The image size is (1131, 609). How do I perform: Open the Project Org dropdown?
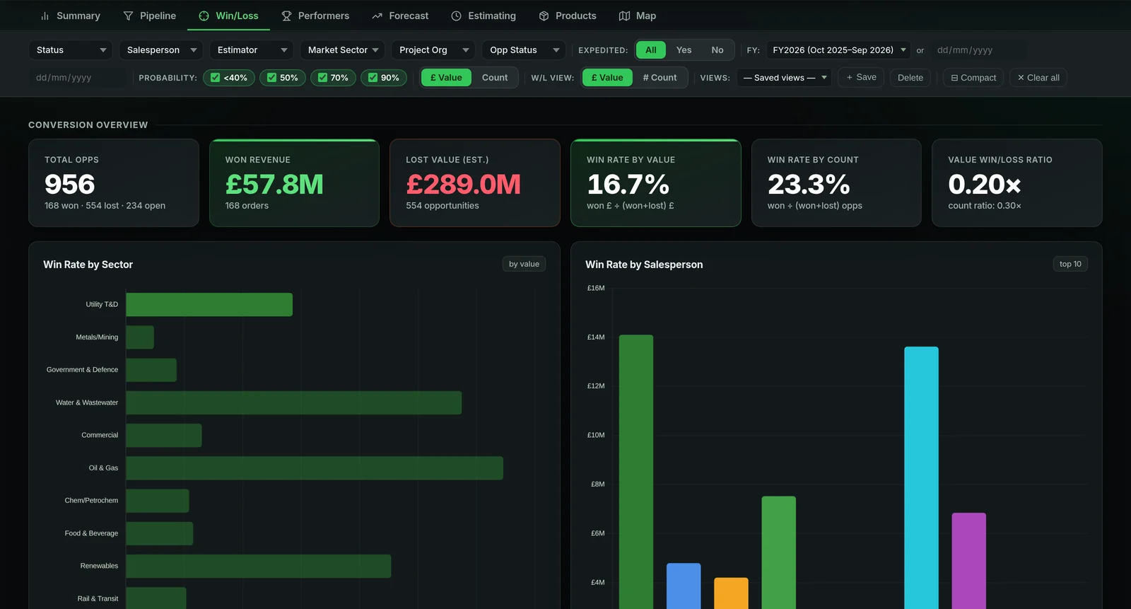[433, 50]
